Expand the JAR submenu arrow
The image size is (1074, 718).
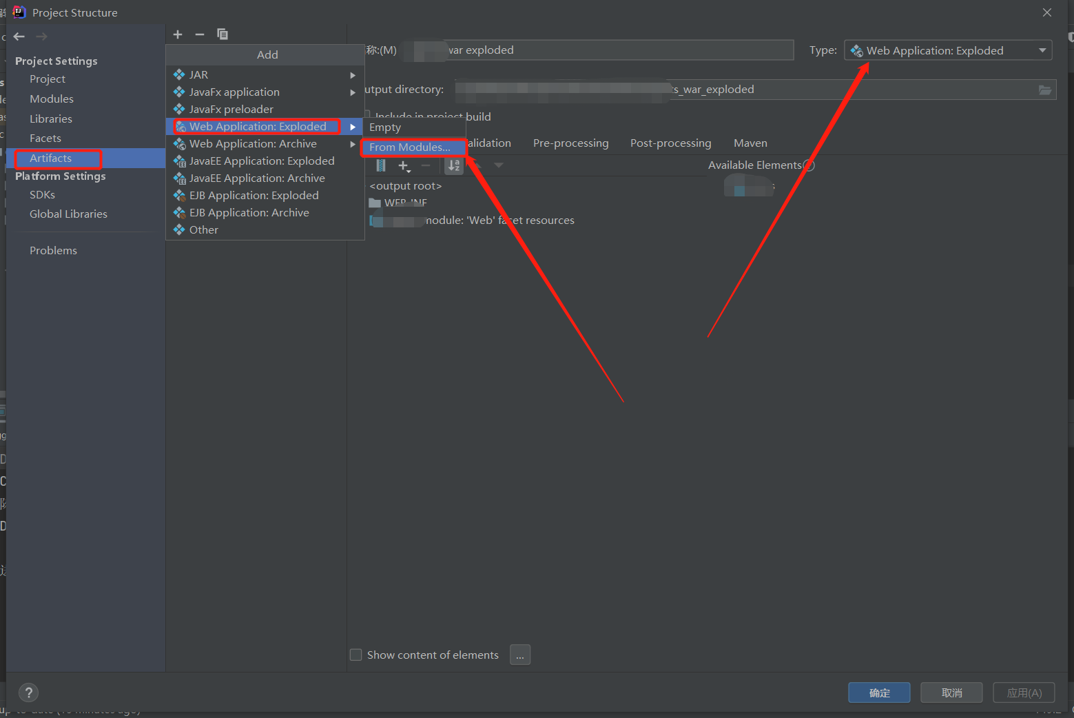(353, 75)
